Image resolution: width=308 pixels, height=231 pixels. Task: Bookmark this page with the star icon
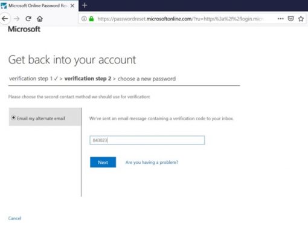click(x=301, y=19)
